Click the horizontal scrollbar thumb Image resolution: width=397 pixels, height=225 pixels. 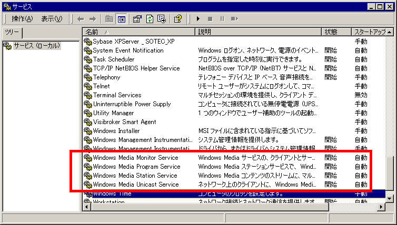[210, 207]
